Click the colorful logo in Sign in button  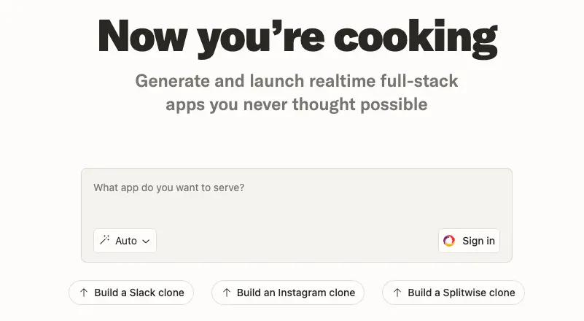point(449,241)
